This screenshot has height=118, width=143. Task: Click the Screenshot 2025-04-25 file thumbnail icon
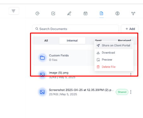42,92
